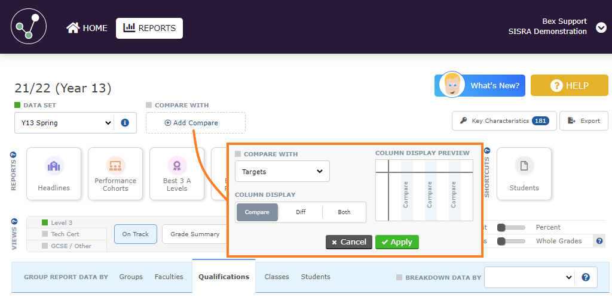The height and width of the screenshot is (297, 612).
Task: Select the Diff column display option
Action: click(x=301, y=212)
